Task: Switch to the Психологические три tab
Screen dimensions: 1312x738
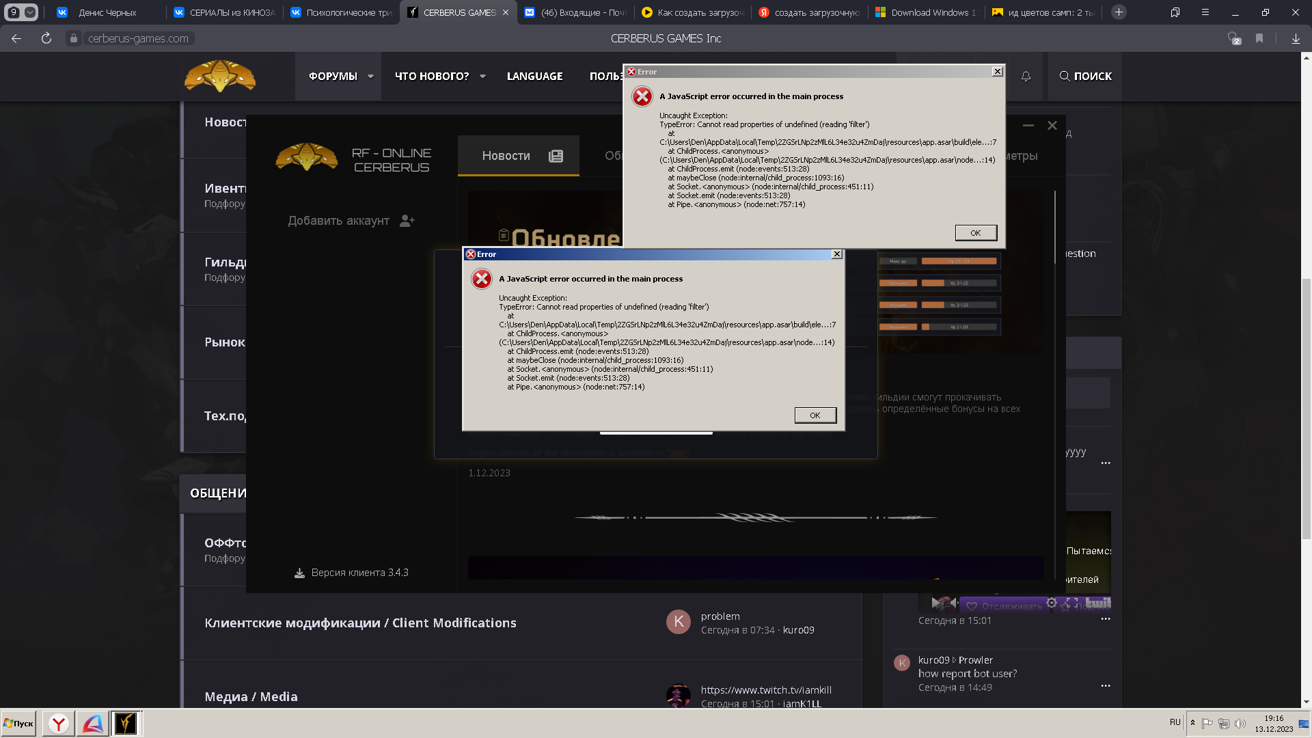Action: 342,12
